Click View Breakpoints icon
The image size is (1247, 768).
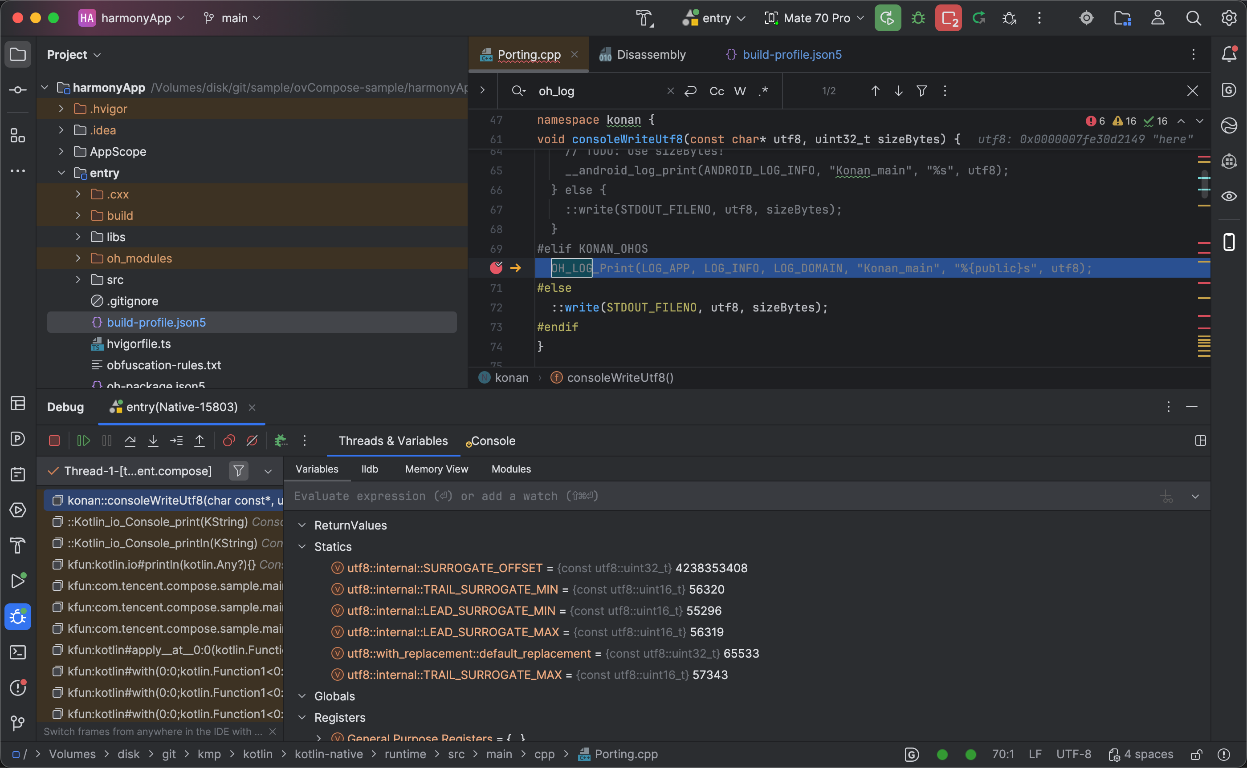229,441
